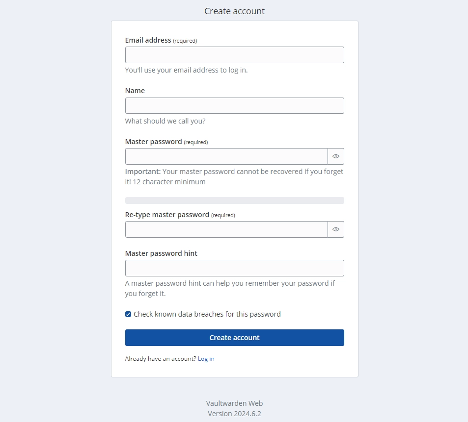Click the Master password hint input

pos(234,268)
